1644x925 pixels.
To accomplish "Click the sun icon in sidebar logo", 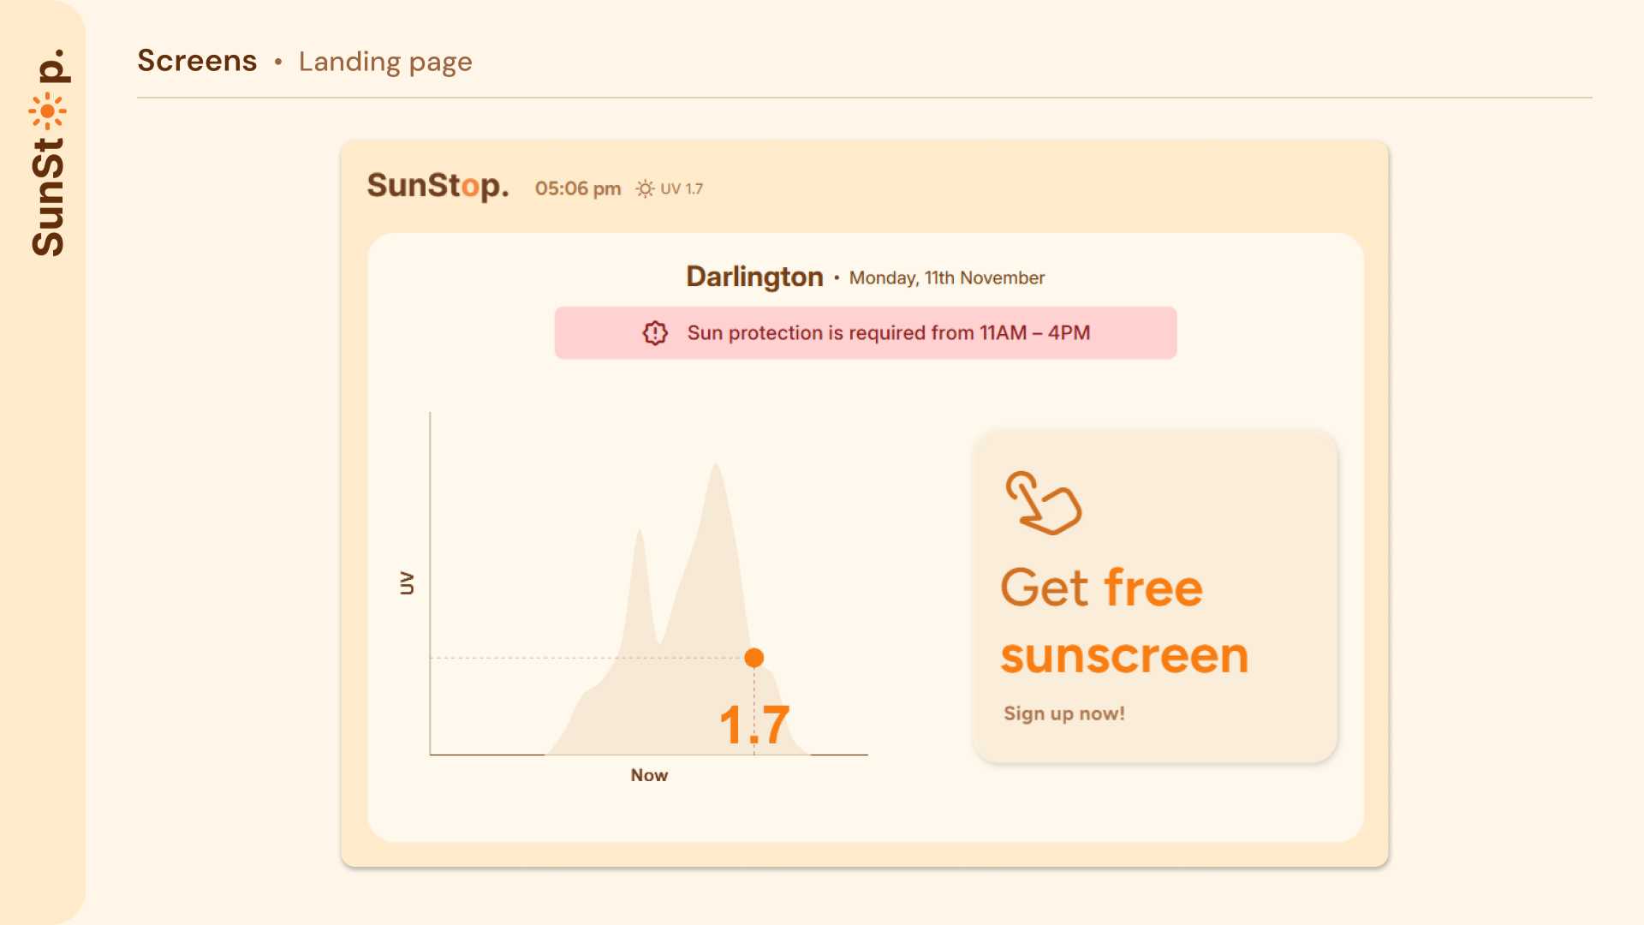I will click(47, 111).
